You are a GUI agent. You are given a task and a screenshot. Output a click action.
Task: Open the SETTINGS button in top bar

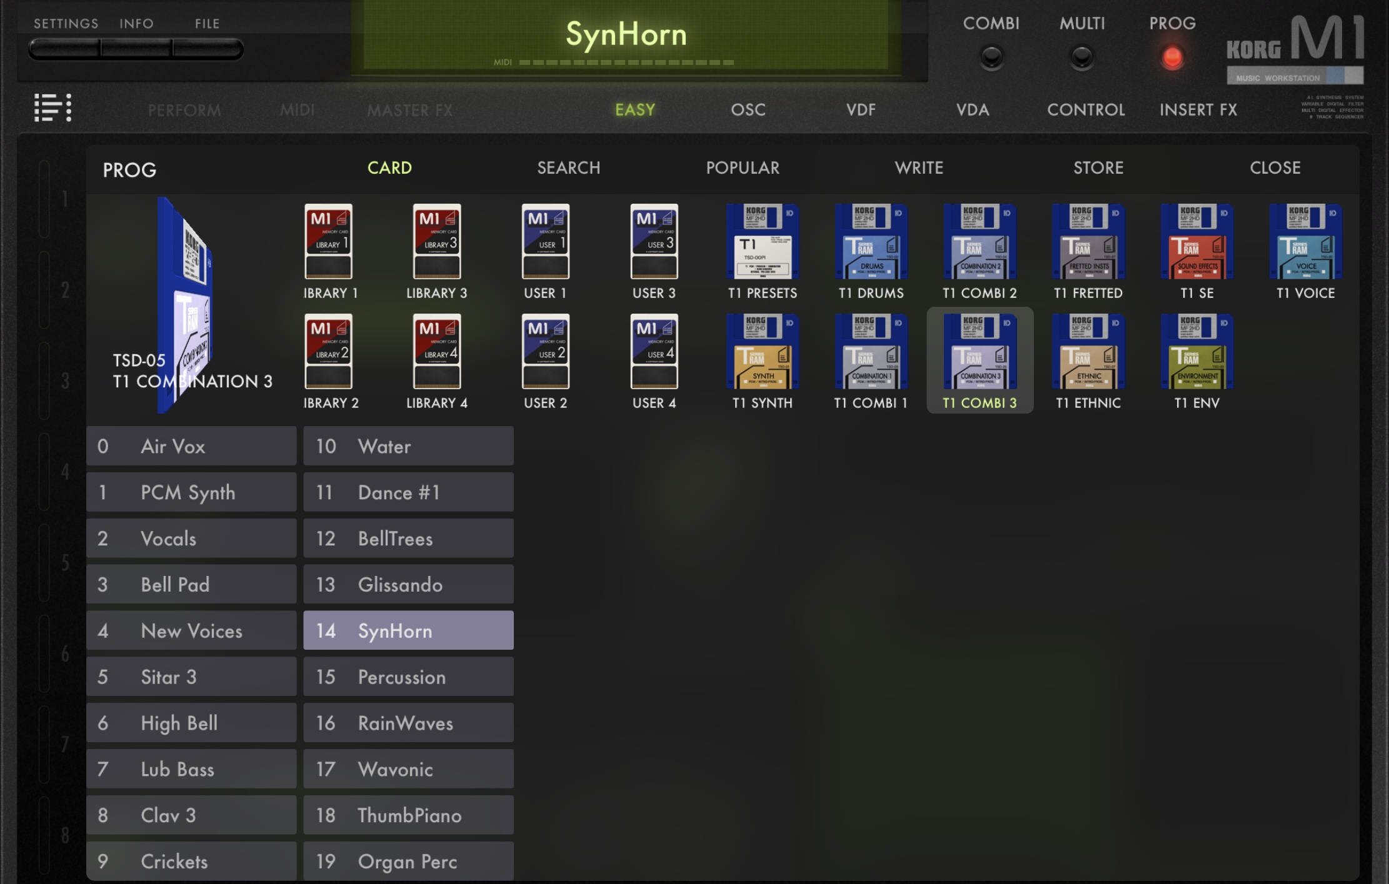(65, 49)
